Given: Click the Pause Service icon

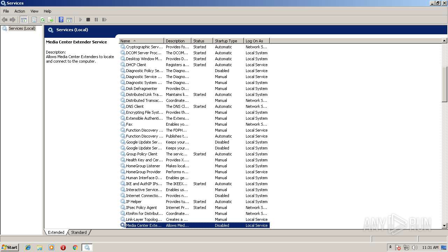Looking at the screenshot, I should pos(96,20).
